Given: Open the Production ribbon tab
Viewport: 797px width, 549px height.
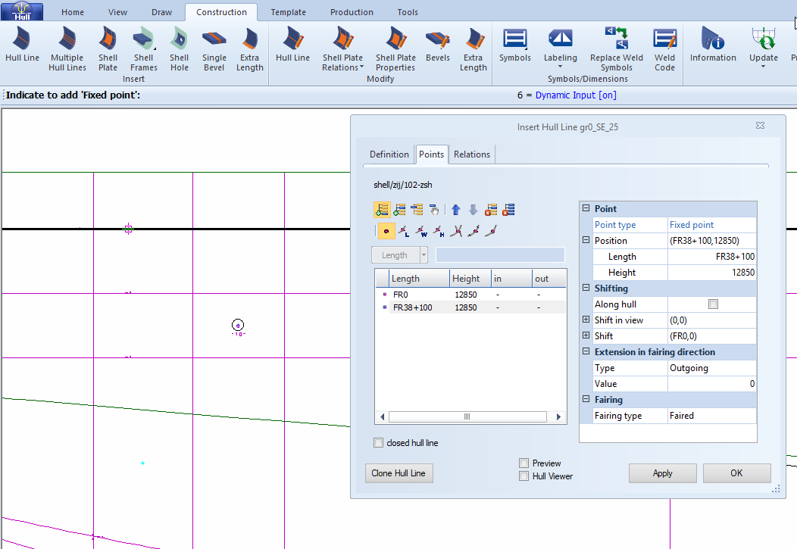Looking at the screenshot, I should pyautogui.click(x=352, y=12).
